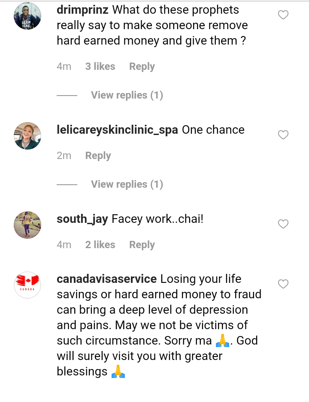Viewport: 309px width, 402px height.
Task: Open lelicareyskinclinic_spa's avatar
Action: point(27,136)
